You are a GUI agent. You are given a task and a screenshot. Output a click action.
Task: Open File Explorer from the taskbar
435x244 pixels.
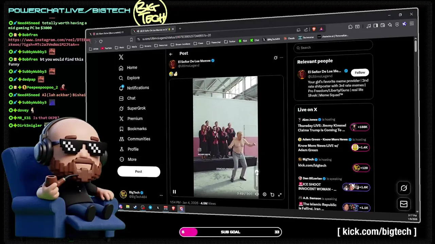tap(128, 207)
